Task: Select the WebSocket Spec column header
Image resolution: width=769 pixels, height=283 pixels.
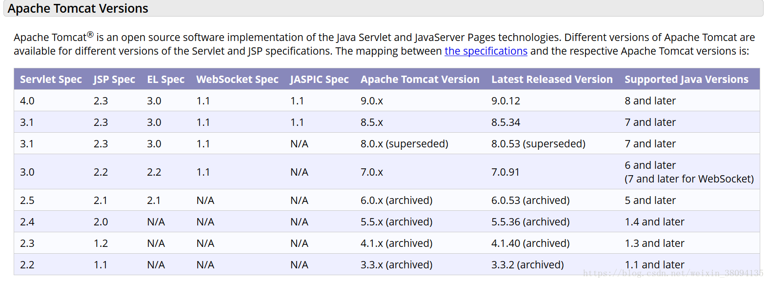Action: [237, 80]
